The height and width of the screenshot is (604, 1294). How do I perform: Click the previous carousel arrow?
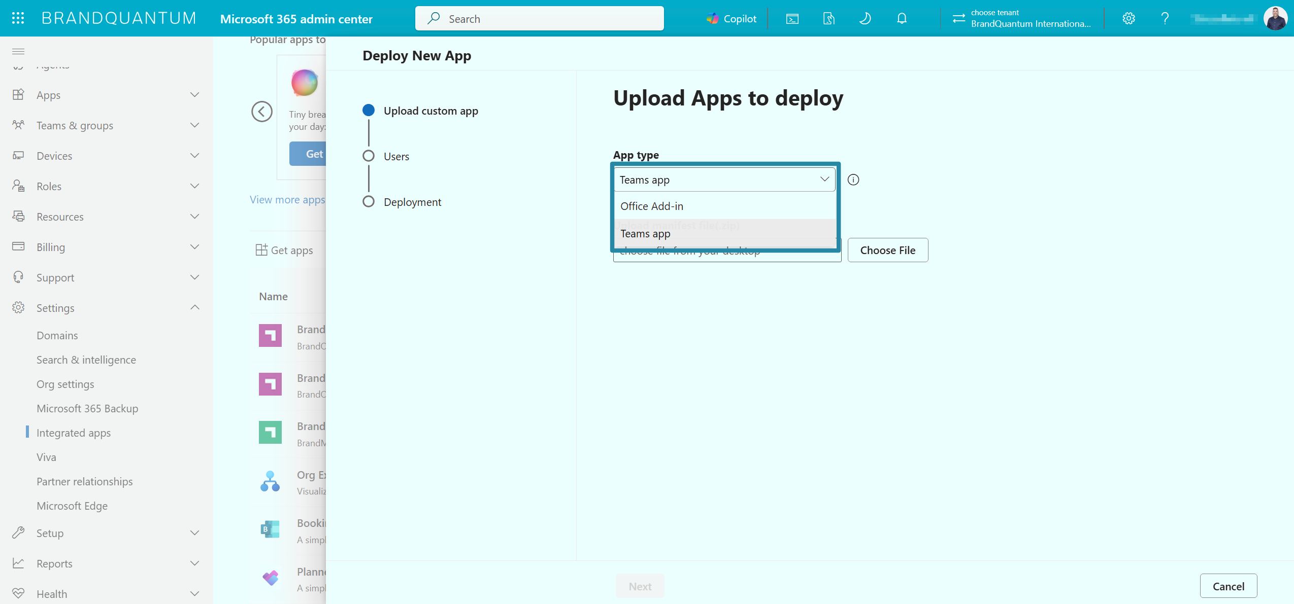coord(262,112)
